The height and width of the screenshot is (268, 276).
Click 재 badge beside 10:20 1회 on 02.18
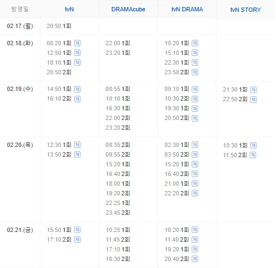195,43
